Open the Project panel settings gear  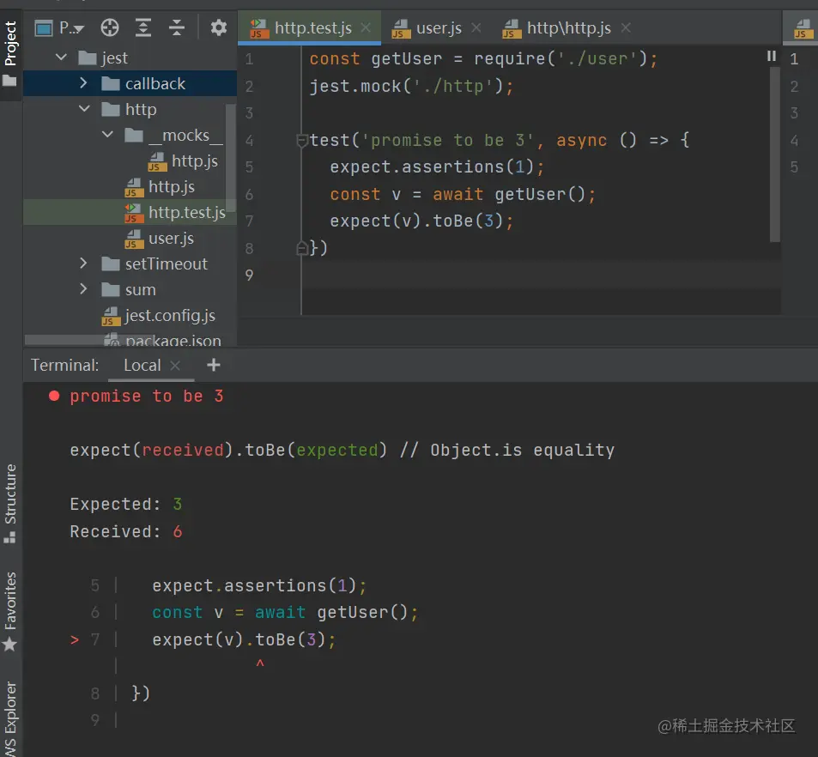pyautogui.click(x=219, y=27)
